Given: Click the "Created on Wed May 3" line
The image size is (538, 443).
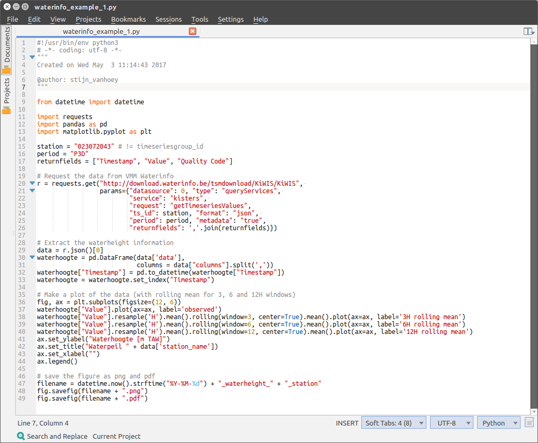Looking at the screenshot, I should [x=102, y=65].
